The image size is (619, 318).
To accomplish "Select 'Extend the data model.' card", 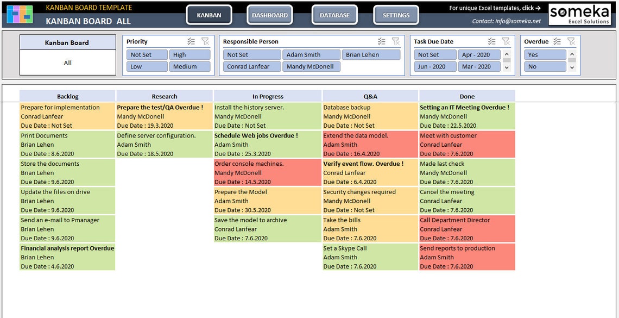I will [x=370, y=145].
